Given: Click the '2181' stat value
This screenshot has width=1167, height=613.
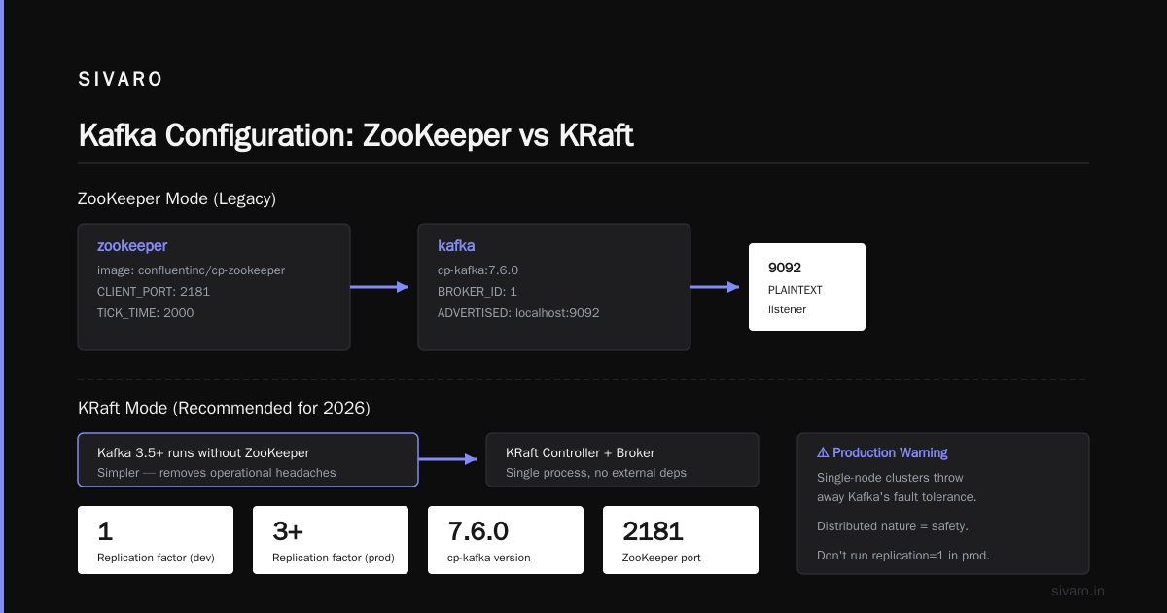Looking at the screenshot, I should [x=653, y=531].
